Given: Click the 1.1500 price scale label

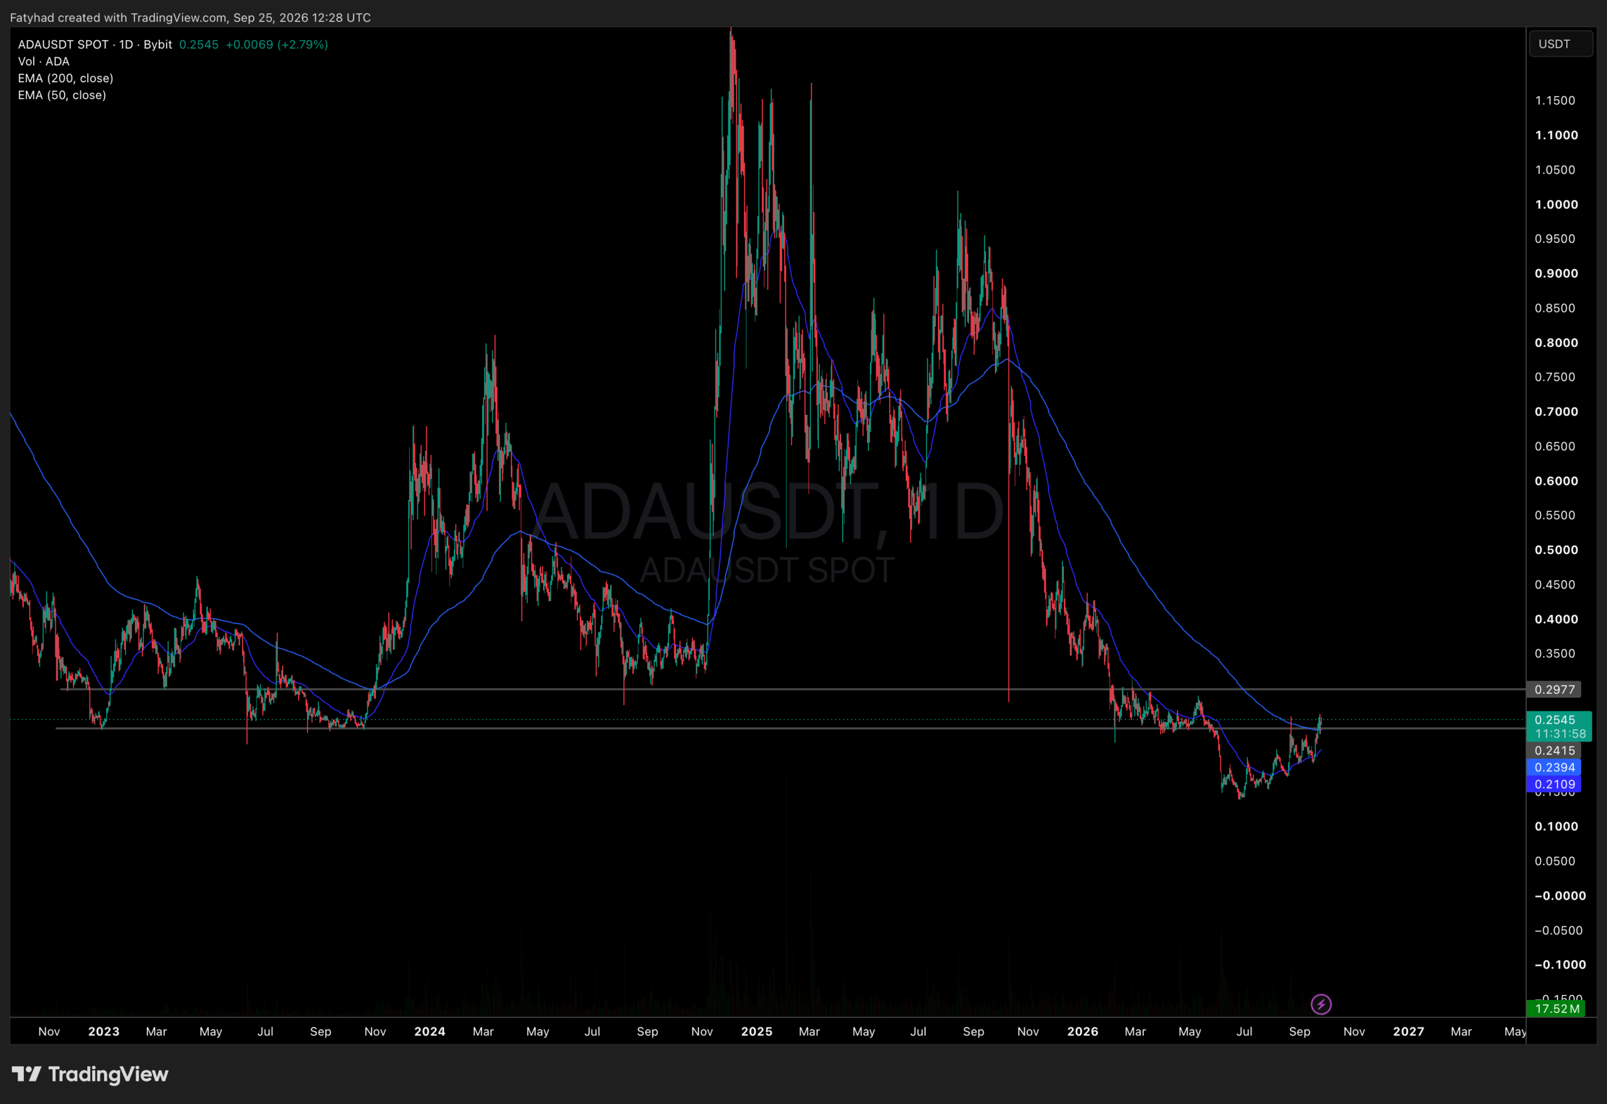Looking at the screenshot, I should coord(1555,101).
